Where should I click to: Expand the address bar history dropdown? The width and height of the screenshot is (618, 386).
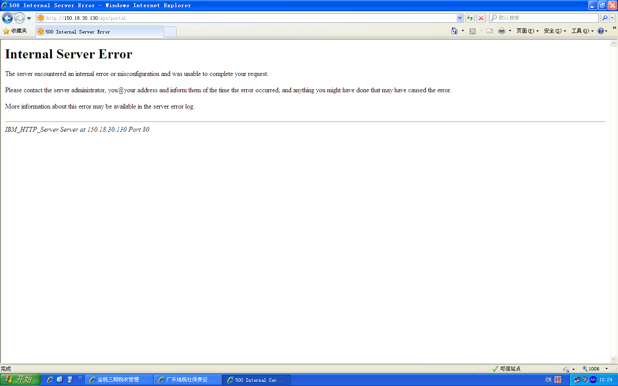coord(460,18)
